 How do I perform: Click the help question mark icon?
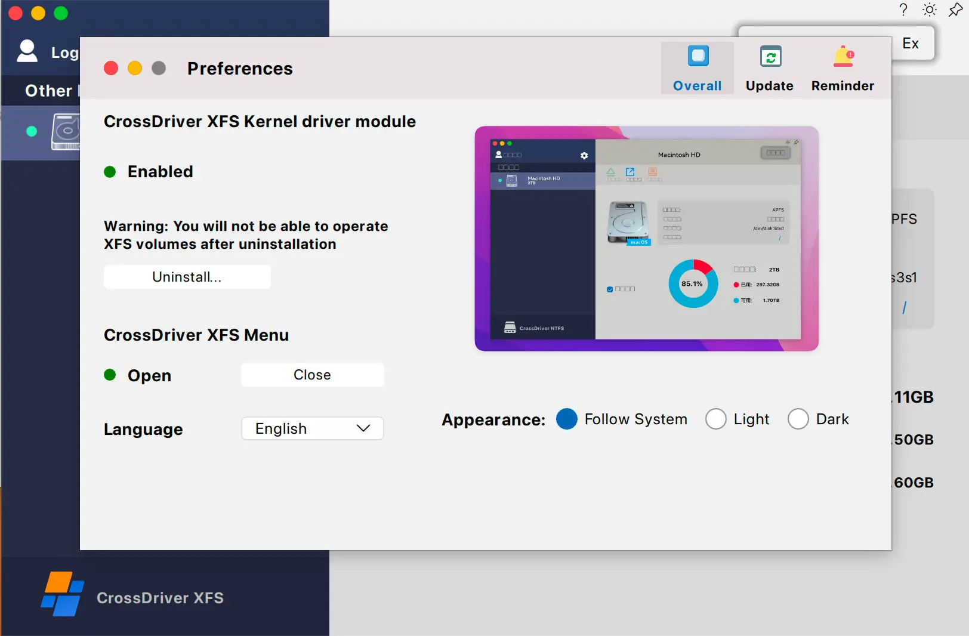(x=903, y=10)
